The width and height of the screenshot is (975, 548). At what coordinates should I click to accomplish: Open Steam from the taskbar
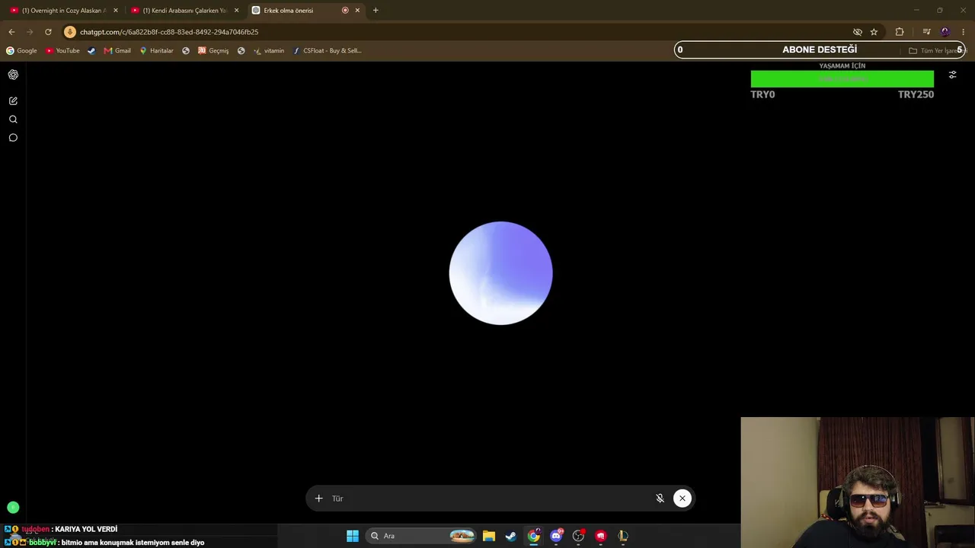click(x=511, y=536)
